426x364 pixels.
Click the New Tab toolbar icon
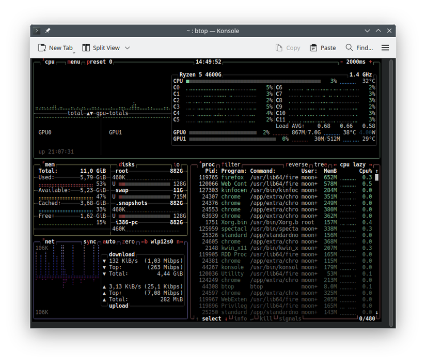click(42, 47)
